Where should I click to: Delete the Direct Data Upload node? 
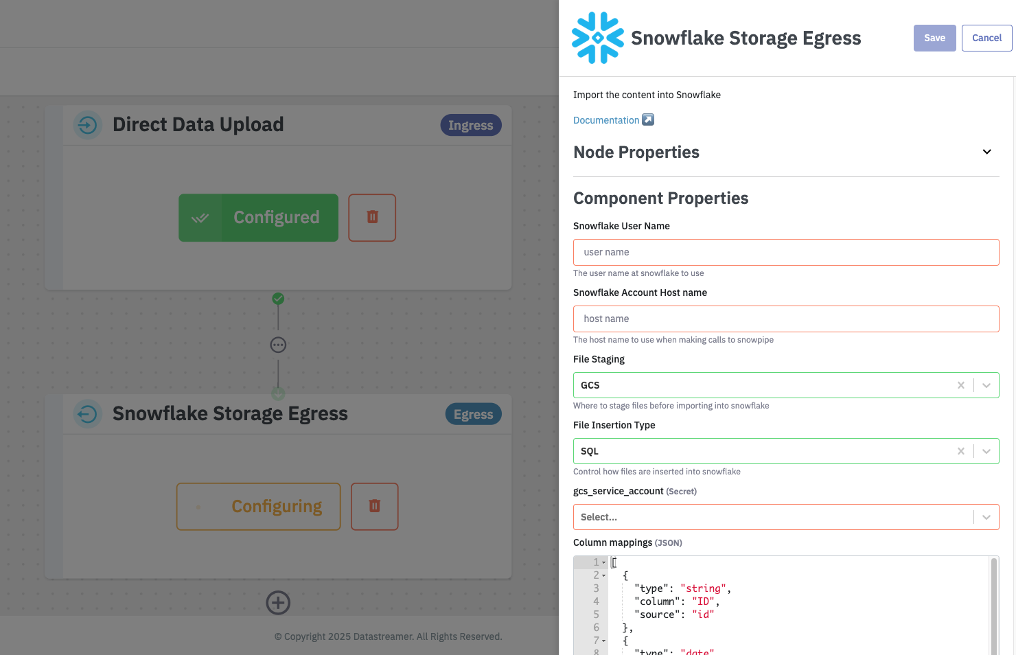pyautogui.click(x=372, y=218)
